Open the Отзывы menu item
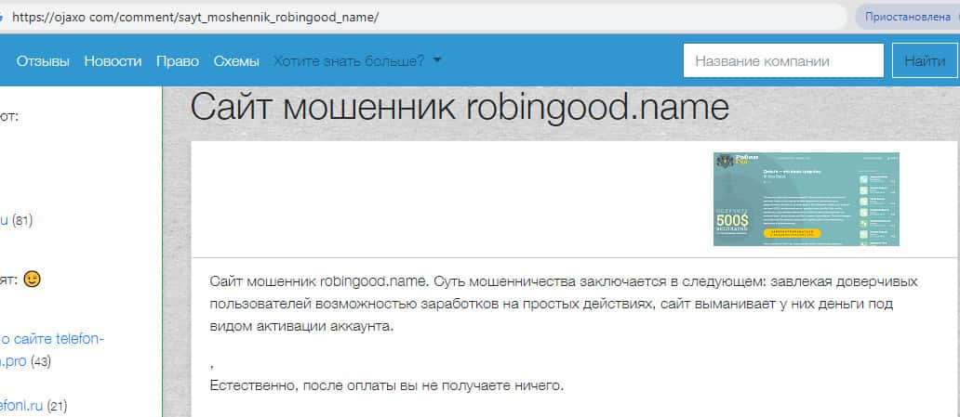960x417 pixels. [43, 61]
